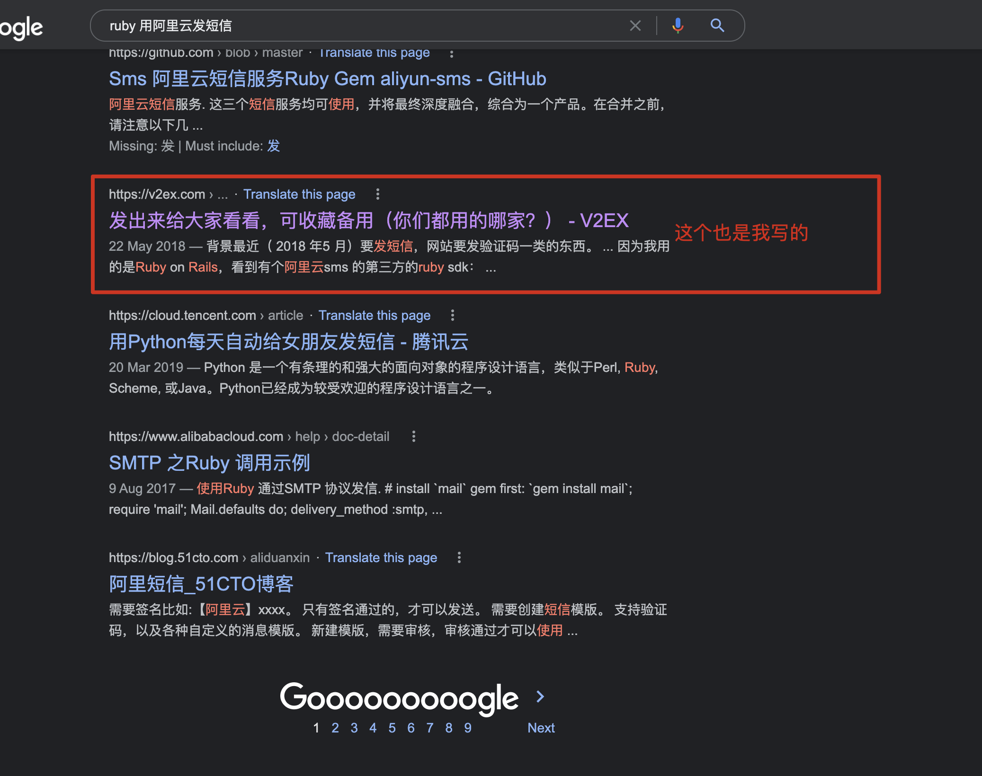Clear the search box with X icon
The image size is (982, 776).
[x=635, y=26]
